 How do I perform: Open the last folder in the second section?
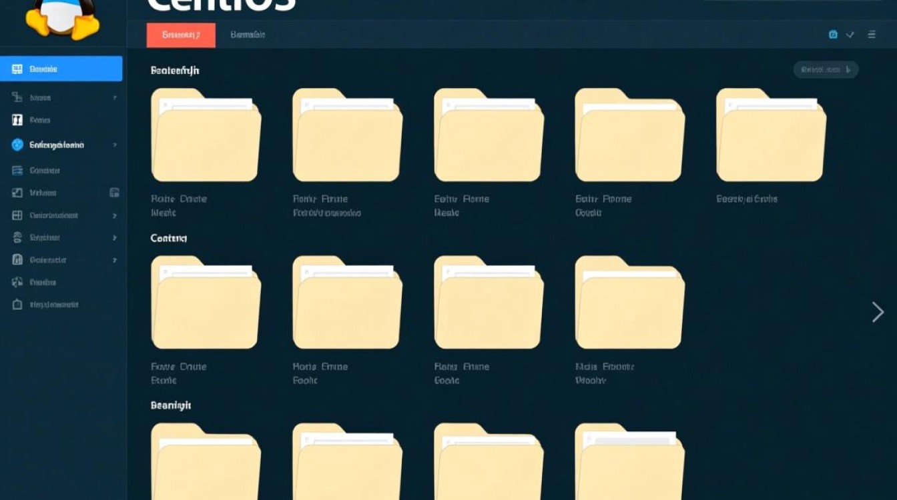point(630,303)
